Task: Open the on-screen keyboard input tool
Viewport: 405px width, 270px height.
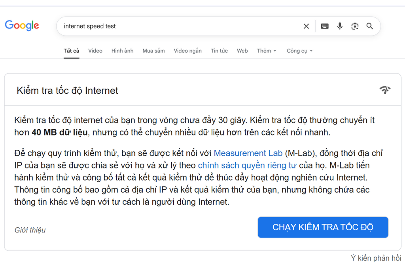Action: click(x=325, y=26)
